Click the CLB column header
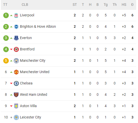The image size is (138, 123). click(25, 5)
